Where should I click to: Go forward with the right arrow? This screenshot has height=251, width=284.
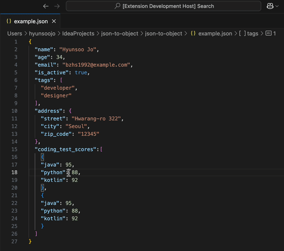point(57,6)
